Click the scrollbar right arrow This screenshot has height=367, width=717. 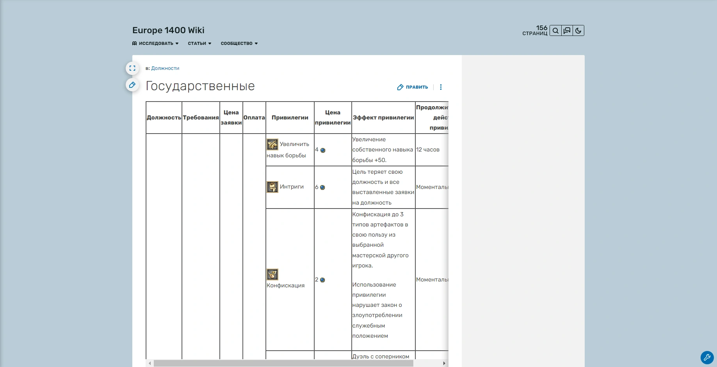444,363
